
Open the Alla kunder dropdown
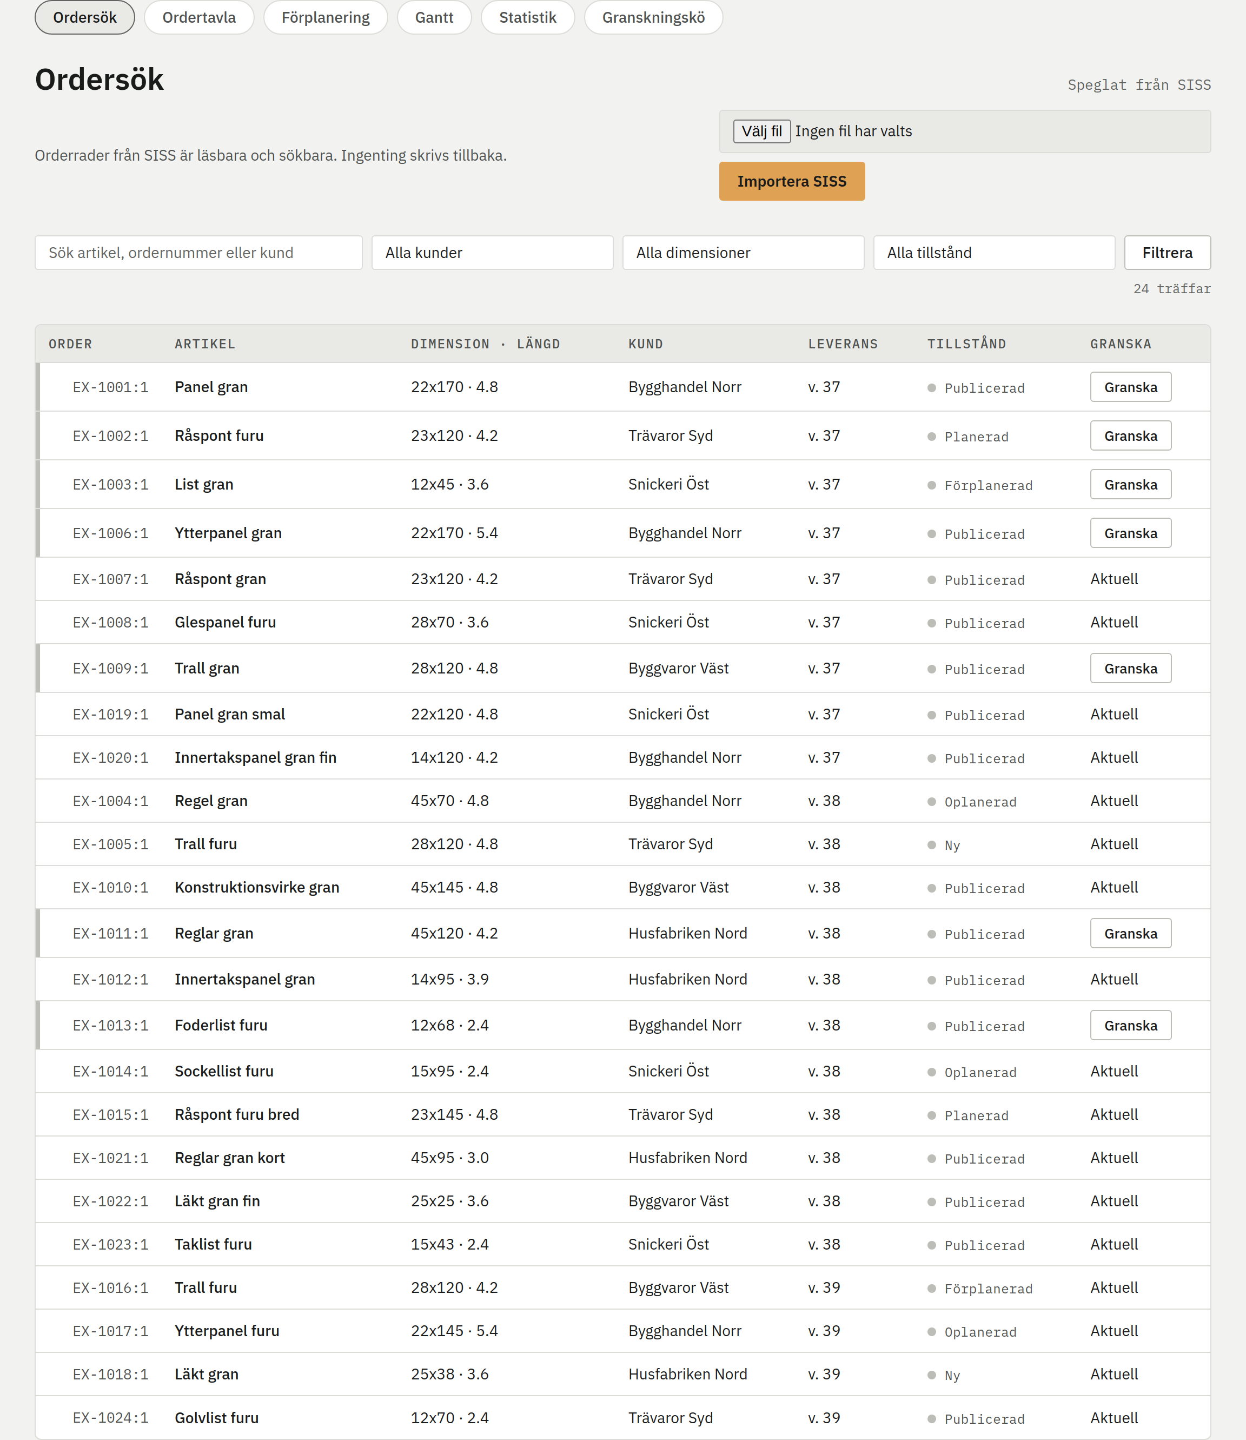[492, 253]
